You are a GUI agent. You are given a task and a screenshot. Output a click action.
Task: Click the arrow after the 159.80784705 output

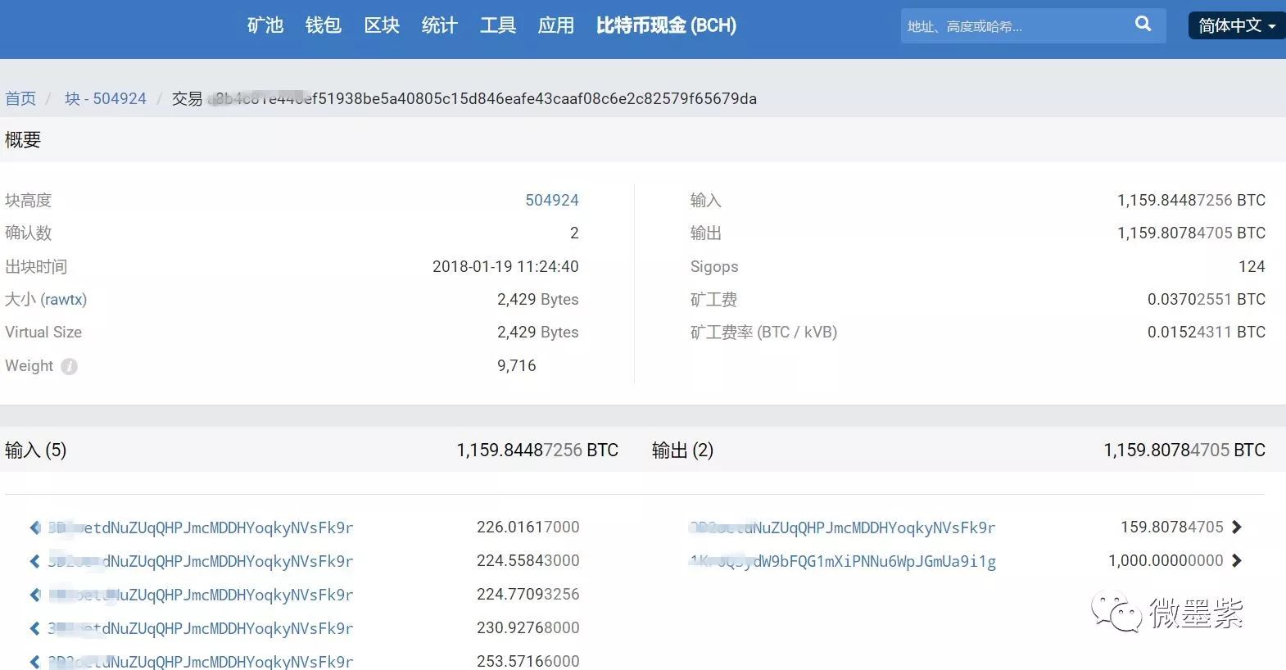coord(1237,527)
